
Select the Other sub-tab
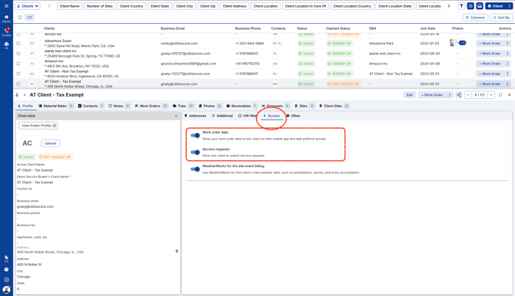(x=293, y=116)
